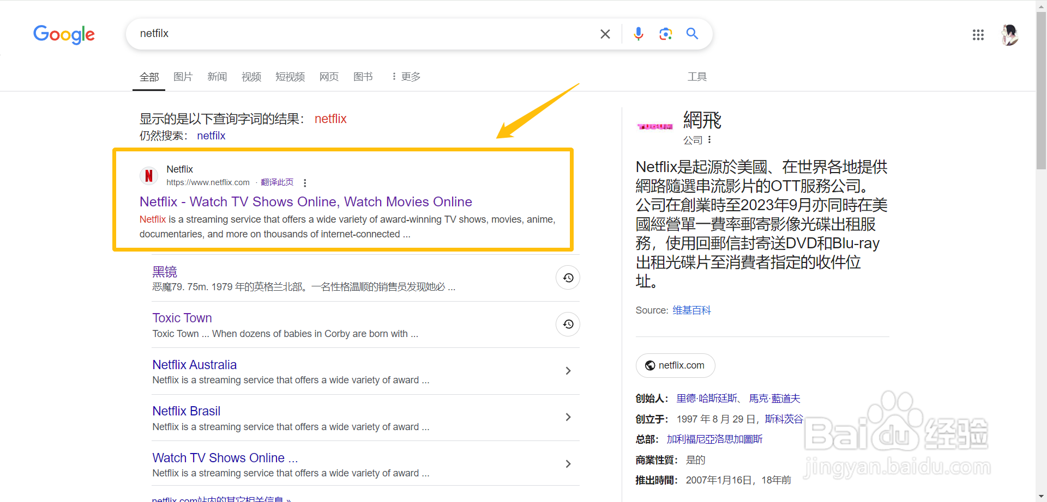Click headquarters 加利福尼亞洛思加圖斯 link
The width and height of the screenshot is (1047, 502).
pyautogui.click(x=714, y=439)
